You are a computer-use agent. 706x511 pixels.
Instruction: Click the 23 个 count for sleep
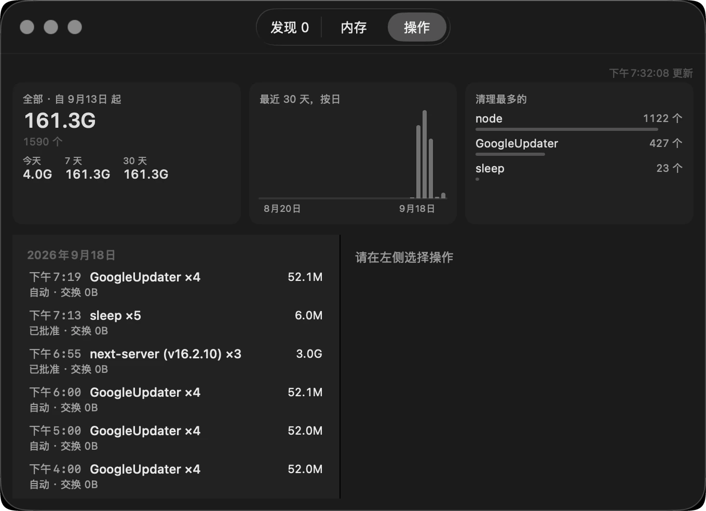click(670, 168)
